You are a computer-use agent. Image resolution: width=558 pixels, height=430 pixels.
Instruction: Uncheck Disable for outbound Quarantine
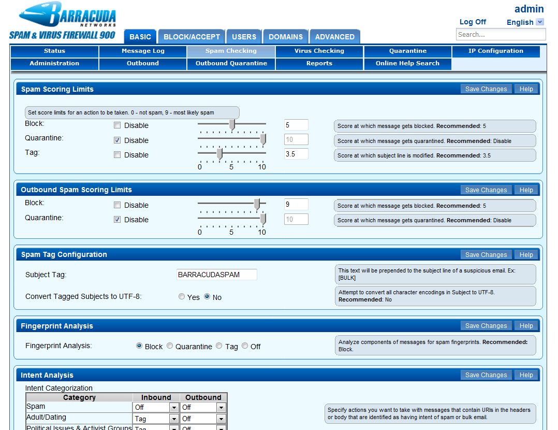pyautogui.click(x=117, y=220)
